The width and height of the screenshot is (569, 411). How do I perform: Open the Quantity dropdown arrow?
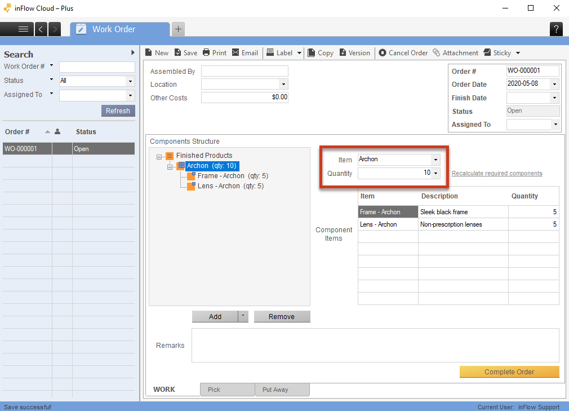[x=435, y=173]
